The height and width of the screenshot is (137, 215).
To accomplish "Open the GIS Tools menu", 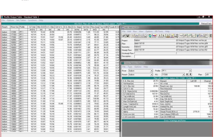I will pos(159,31).
